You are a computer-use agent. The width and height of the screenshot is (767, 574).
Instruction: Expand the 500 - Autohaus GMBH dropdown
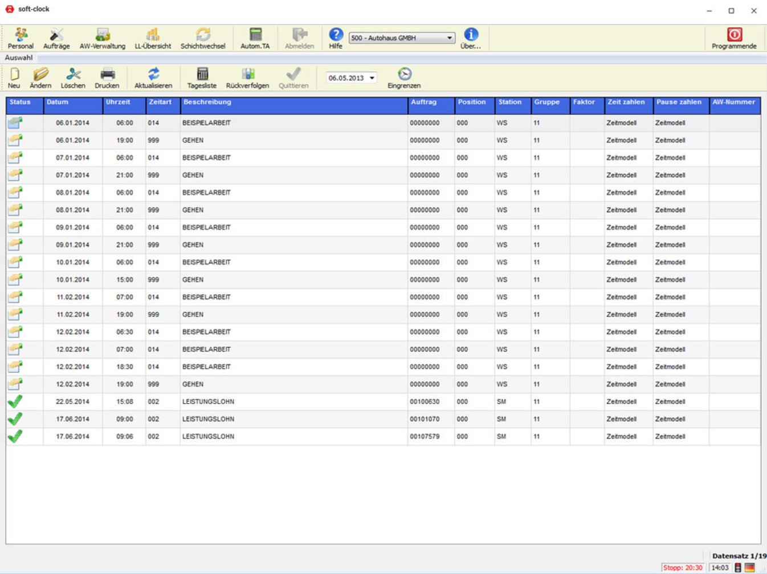click(450, 38)
